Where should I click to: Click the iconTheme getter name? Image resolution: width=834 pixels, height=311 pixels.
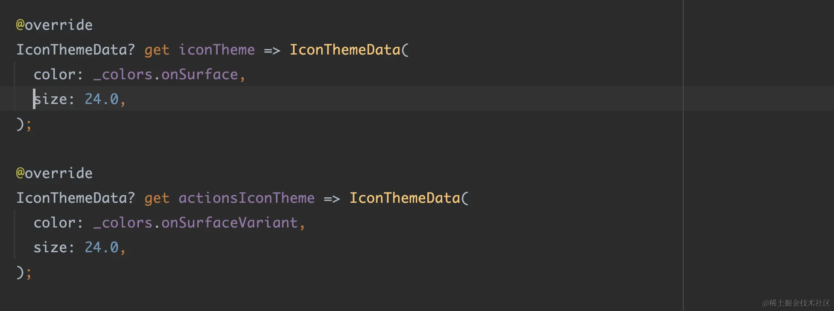pyautogui.click(x=217, y=50)
